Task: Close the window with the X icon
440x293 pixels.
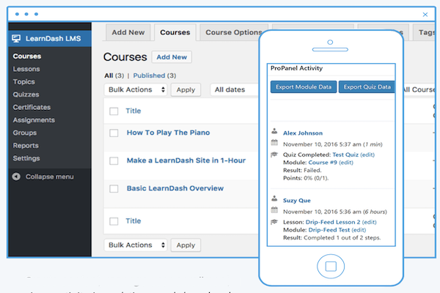Action: 425,15
